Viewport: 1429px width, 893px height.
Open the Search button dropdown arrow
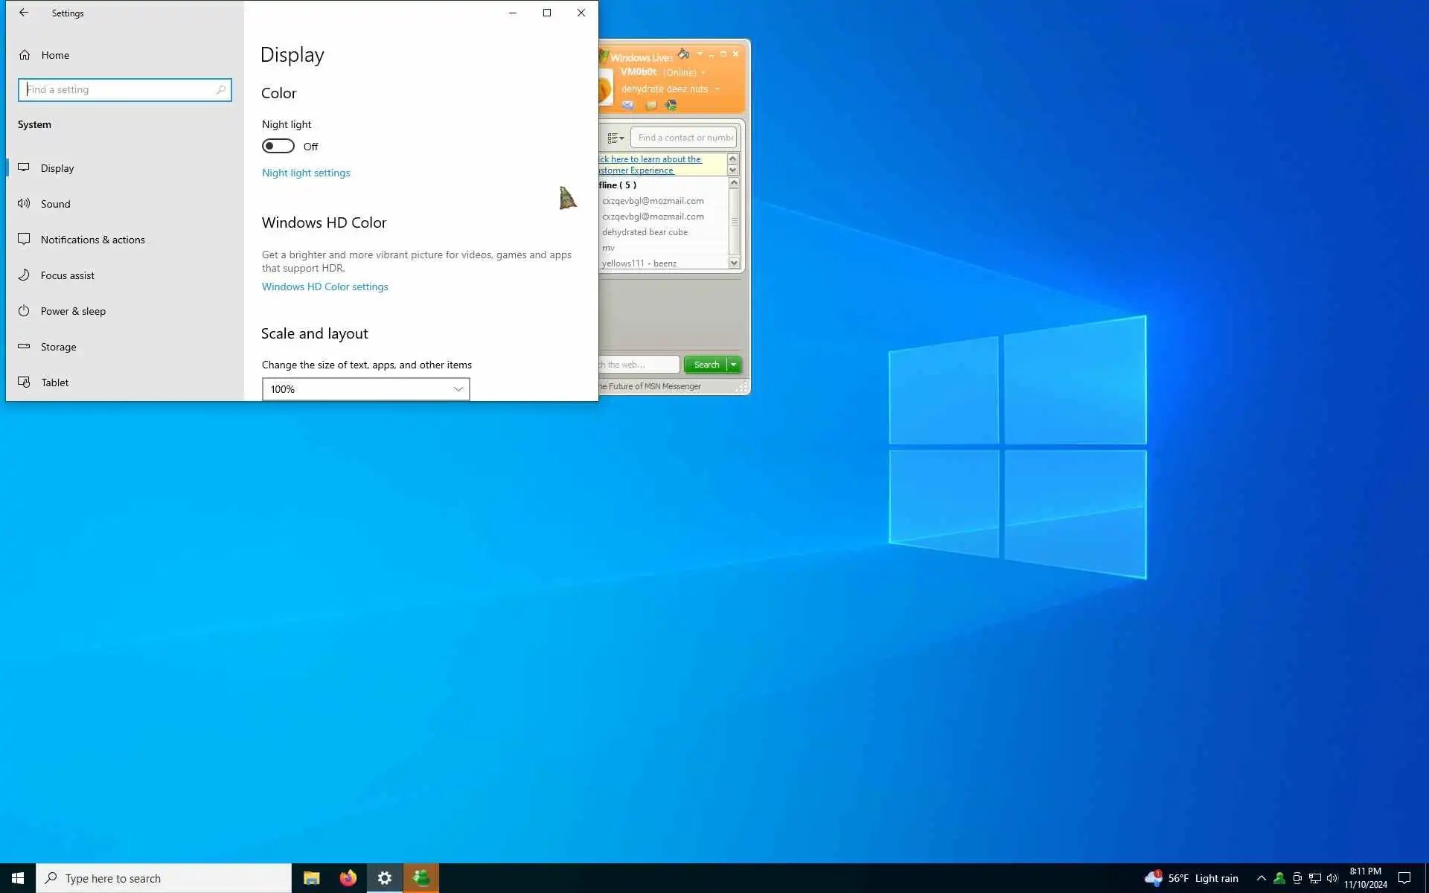734,365
